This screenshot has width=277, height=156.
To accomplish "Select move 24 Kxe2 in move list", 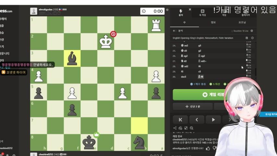I will (x=184, y=45).
